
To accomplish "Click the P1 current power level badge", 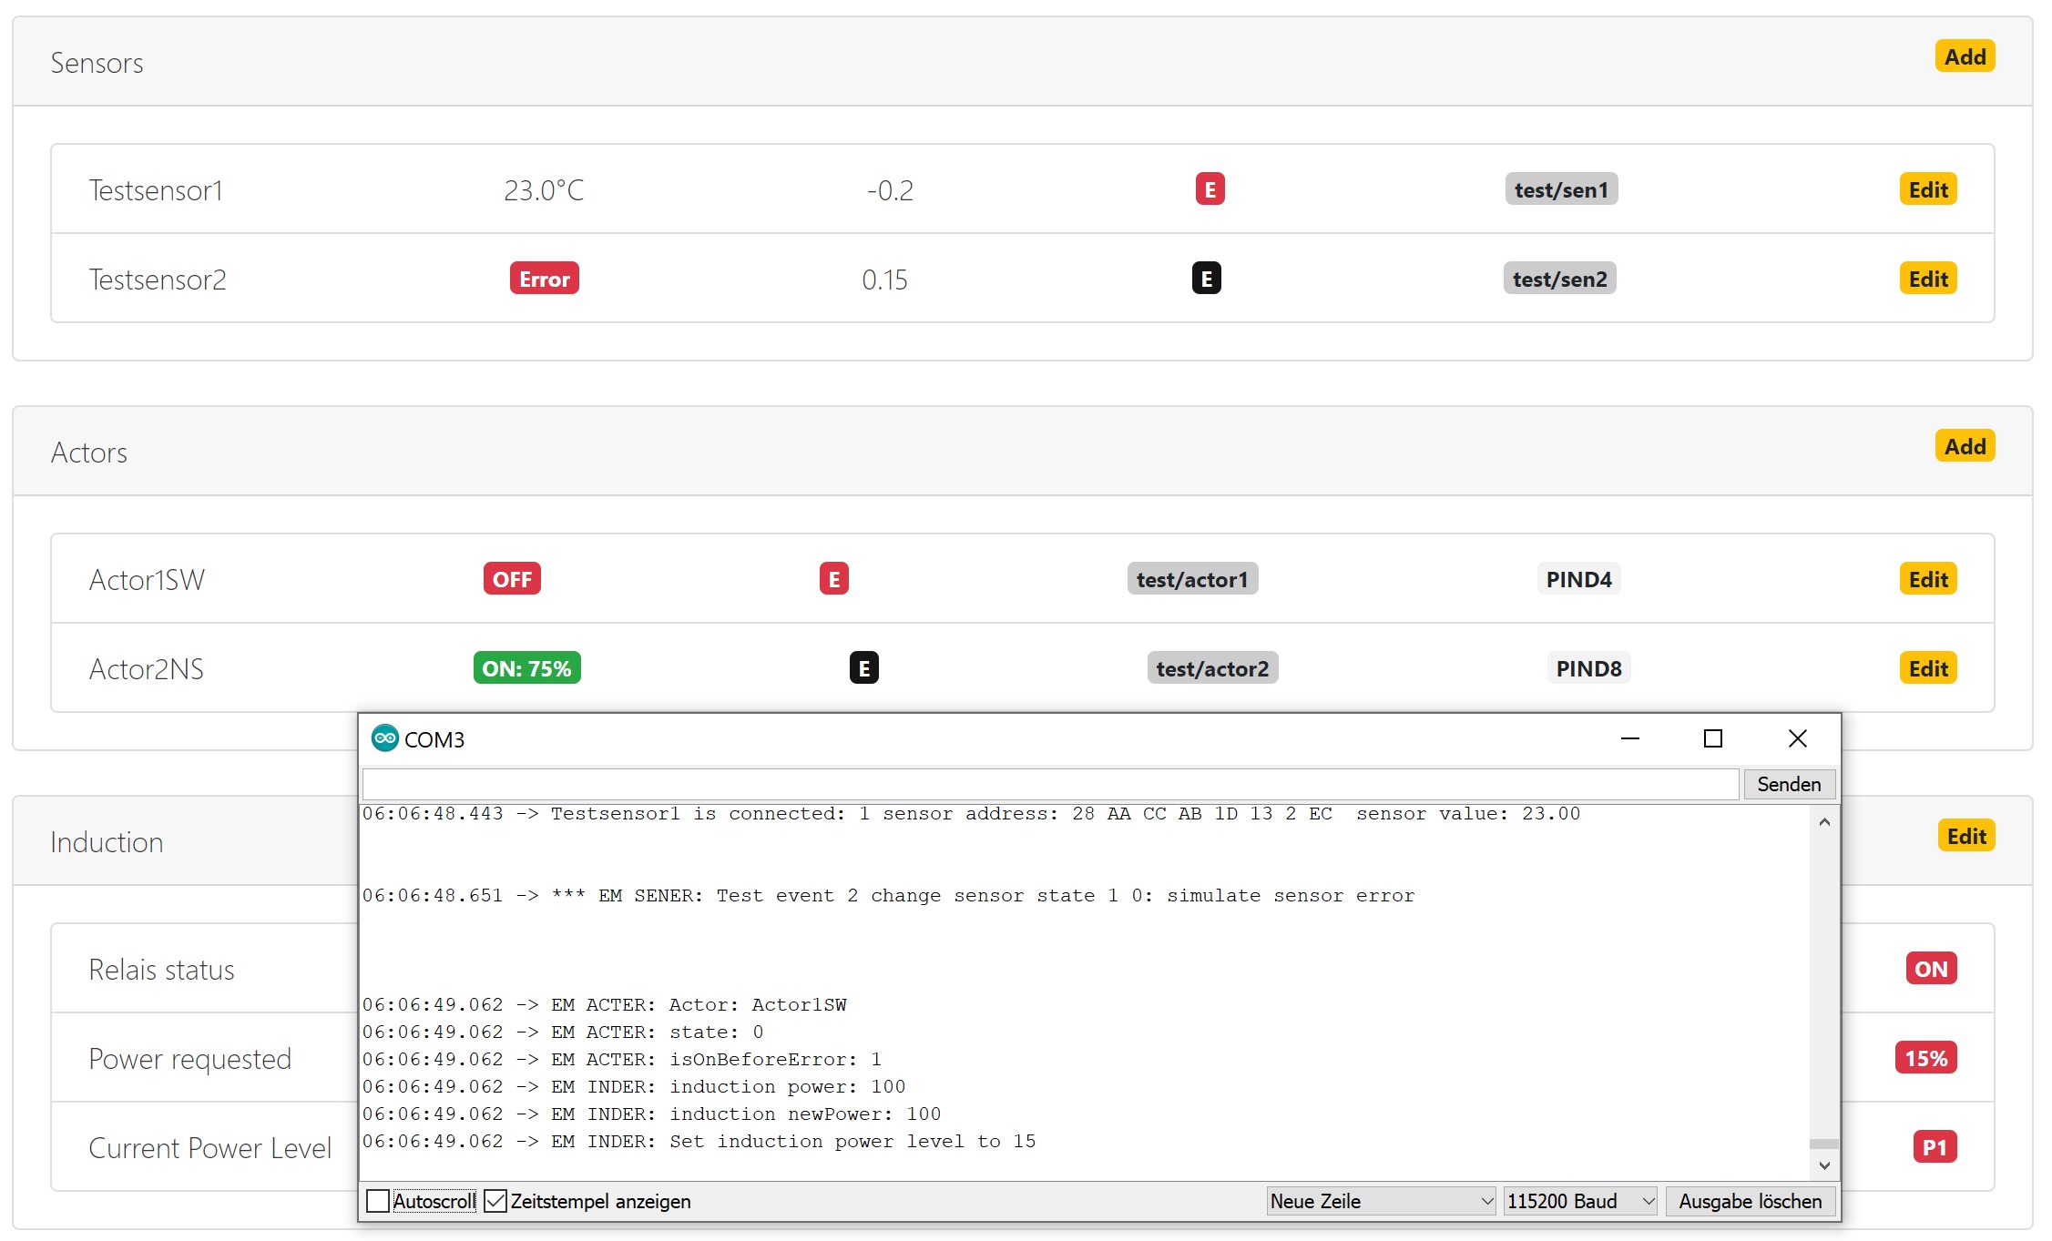I will point(1934,1147).
